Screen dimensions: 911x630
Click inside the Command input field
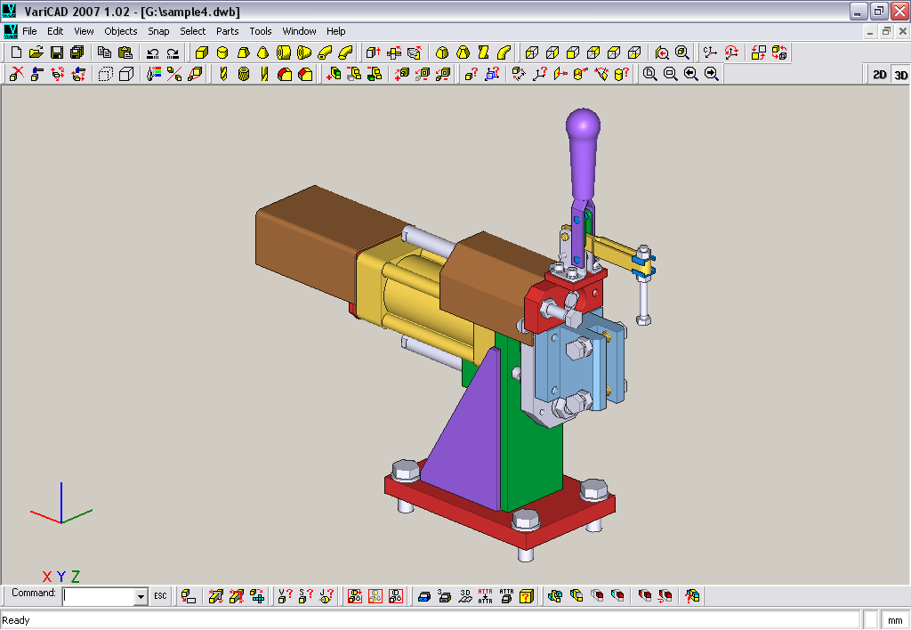pyautogui.click(x=98, y=597)
